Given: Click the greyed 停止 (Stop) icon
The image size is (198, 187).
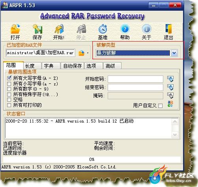Looking at the screenshot, I should coord(81,29).
